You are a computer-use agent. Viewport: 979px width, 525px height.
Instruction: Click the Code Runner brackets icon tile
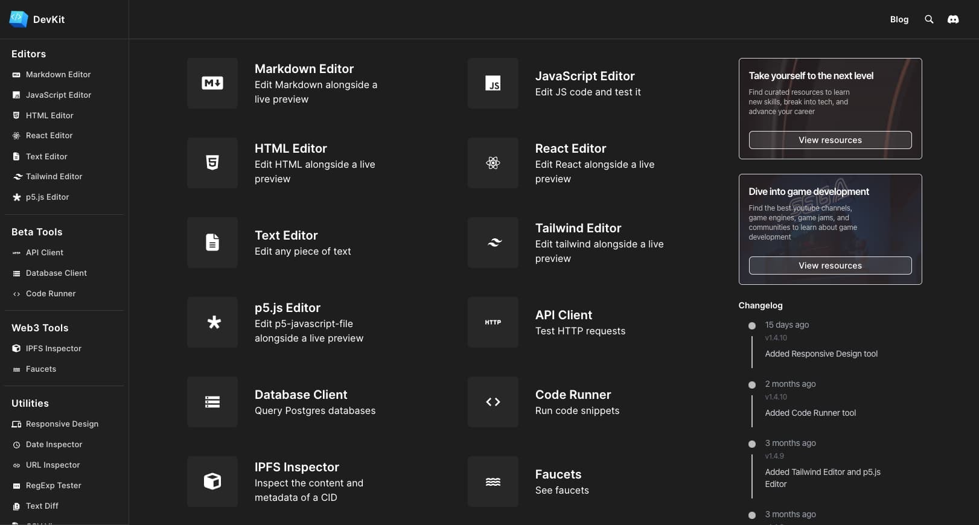493,402
